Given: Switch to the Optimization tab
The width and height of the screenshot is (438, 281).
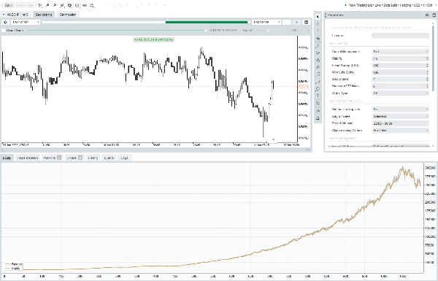Looking at the screenshot, I should (x=68, y=15).
